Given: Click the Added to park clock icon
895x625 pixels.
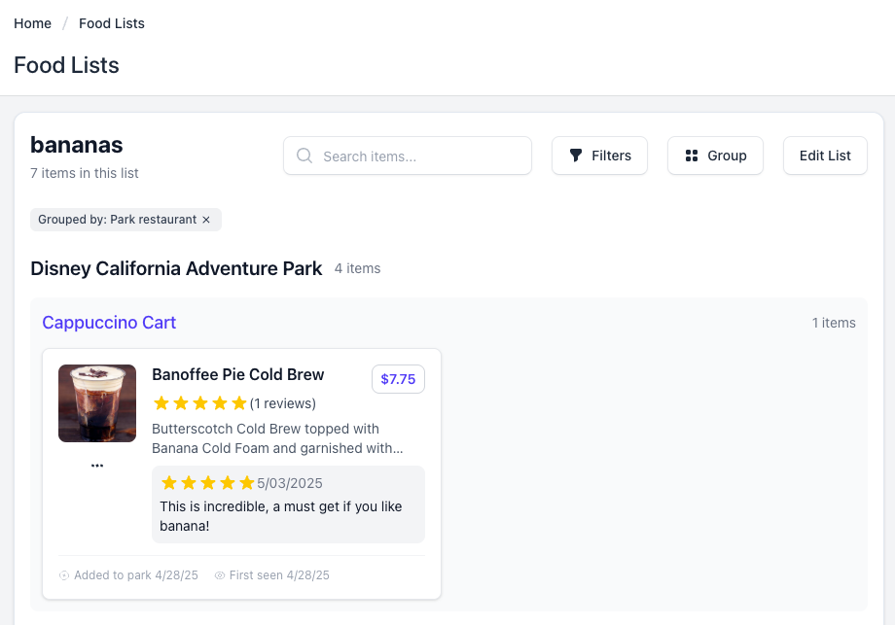Looking at the screenshot, I should point(64,575).
